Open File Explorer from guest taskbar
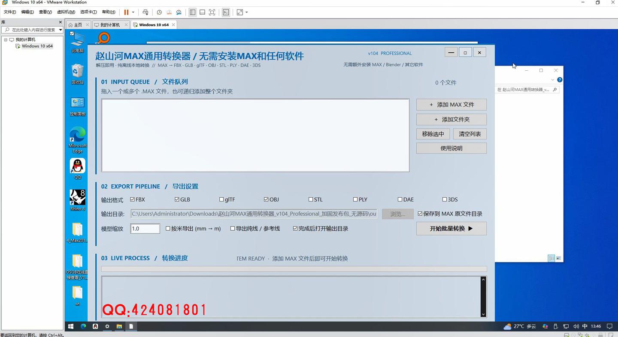 pyautogui.click(x=119, y=326)
